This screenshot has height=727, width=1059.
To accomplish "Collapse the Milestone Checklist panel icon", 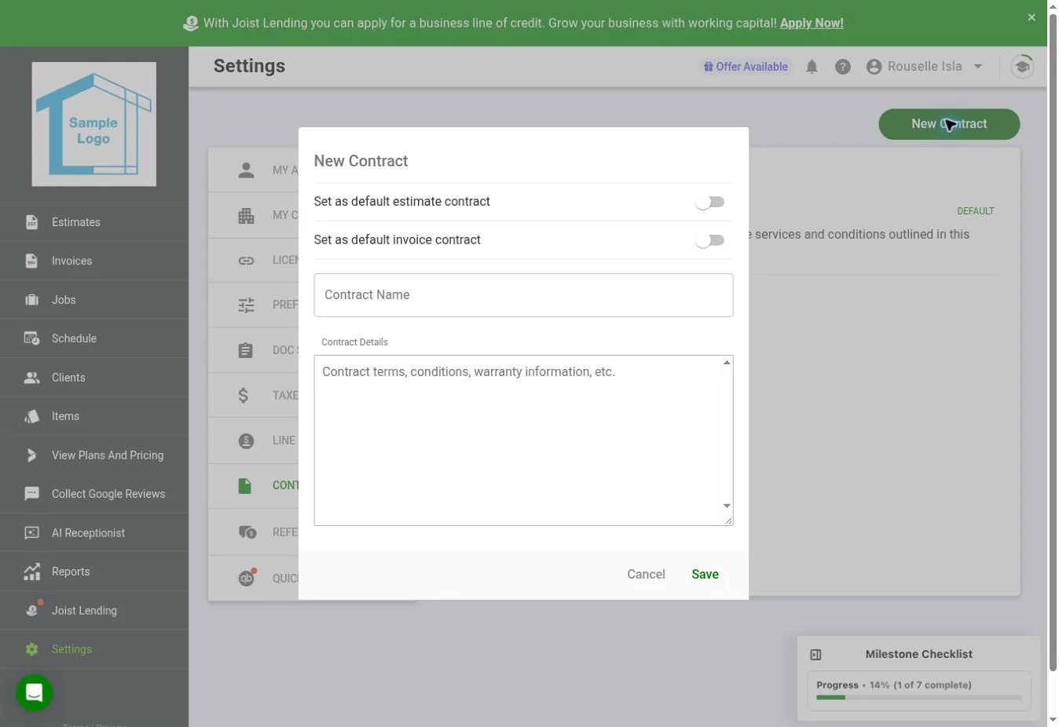I will tap(815, 655).
